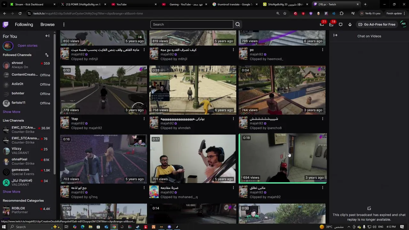Image resolution: width=409 pixels, height=230 pixels.
Task: Switch to the POWR SHoNgxBoNg tab
Action: click(83, 4)
